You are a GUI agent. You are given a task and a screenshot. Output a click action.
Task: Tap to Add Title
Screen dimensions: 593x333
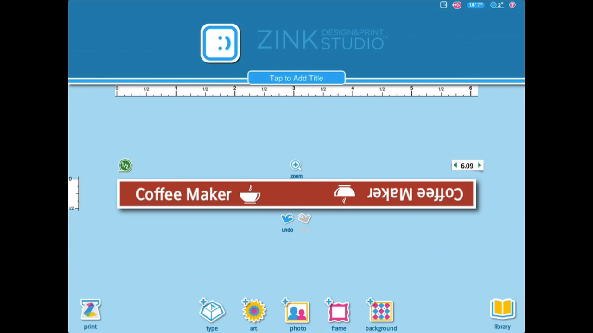click(296, 78)
